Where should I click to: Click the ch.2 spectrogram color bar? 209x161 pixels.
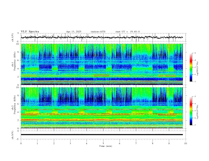point(191,111)
